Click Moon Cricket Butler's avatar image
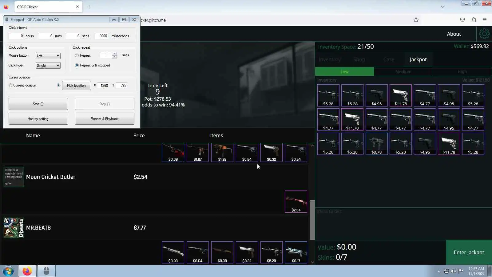The width and height of the screenshot is (492, 277). click(x=14, y=177)
